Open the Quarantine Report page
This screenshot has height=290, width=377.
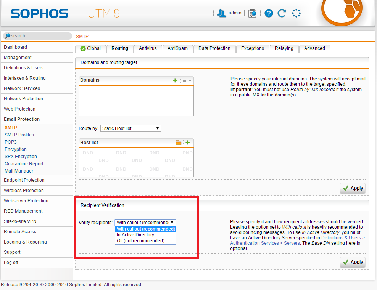(x=24, y=164)
